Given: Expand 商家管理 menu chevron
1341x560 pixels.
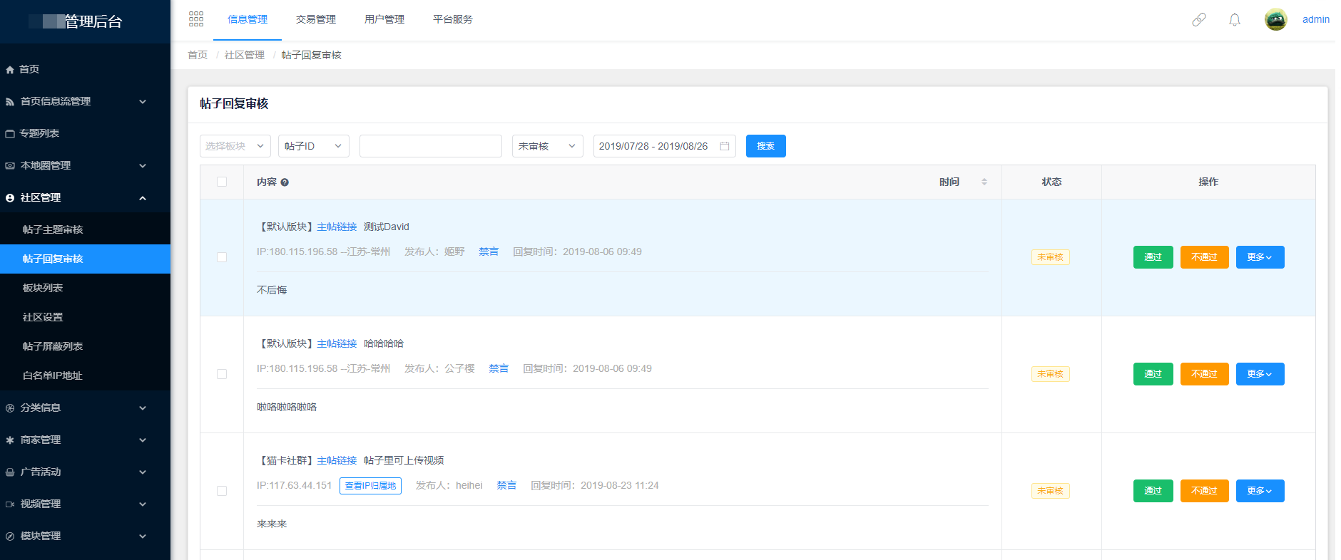Looking at the screenshot, I should click(143, 440).
